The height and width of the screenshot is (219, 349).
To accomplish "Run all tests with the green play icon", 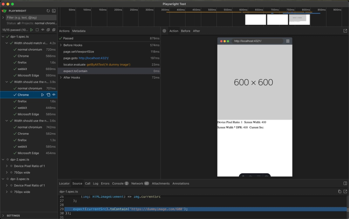I will click(x=31, y=30).
